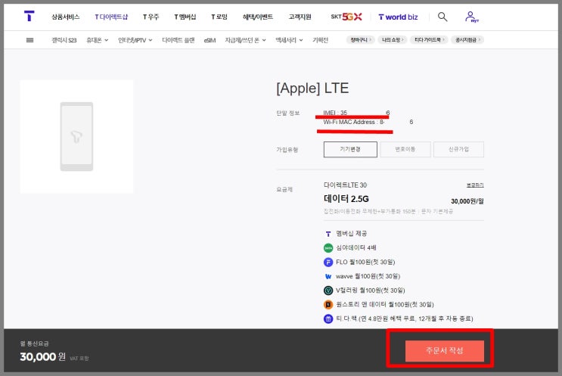
Task: Click the green late-night data icon
Action: (x=328, y=248)
